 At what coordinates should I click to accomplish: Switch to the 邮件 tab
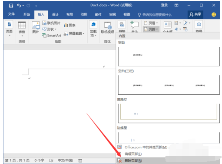[x=98, y=15]
